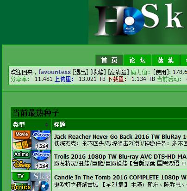
Task: Click the TV category icon for Candle In The Tomb
Action: (21, 176)
